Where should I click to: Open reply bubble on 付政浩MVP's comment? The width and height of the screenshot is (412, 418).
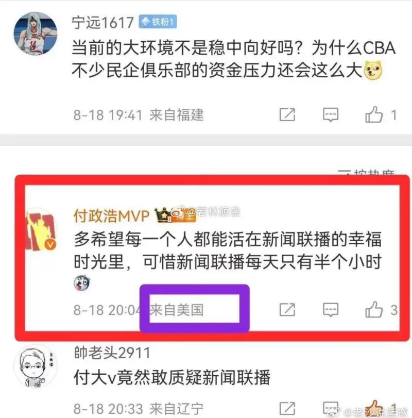pos(331,310)
